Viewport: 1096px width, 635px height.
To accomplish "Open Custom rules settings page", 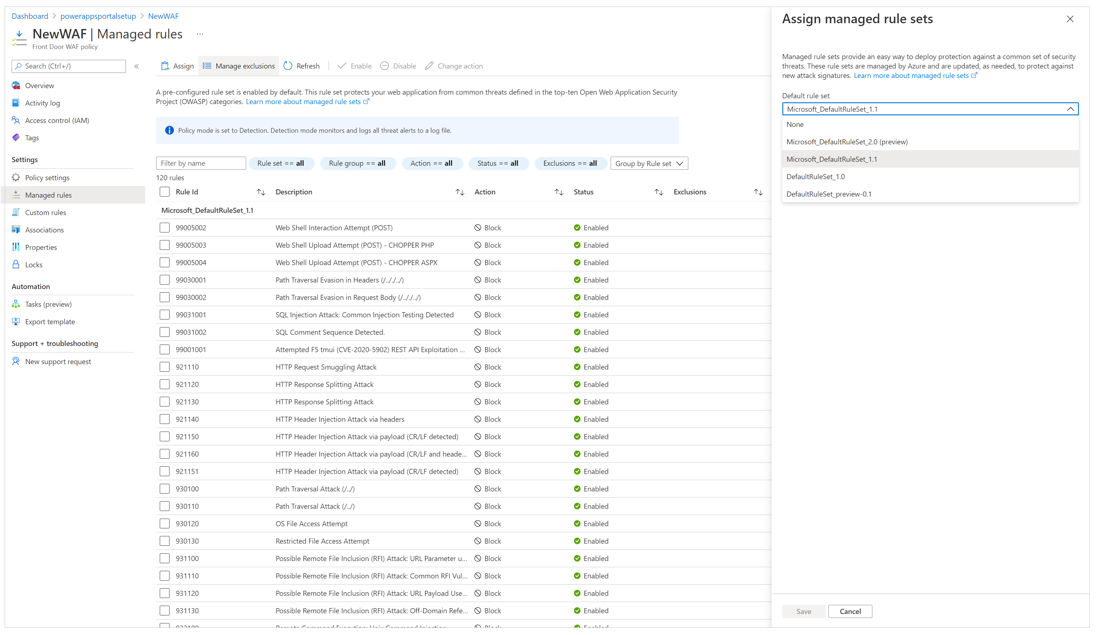I will click(x=45, y=213).
